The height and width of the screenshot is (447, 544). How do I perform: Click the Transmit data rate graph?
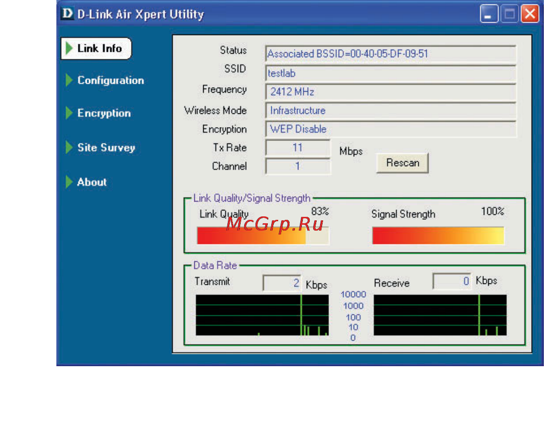pos(262,315)
